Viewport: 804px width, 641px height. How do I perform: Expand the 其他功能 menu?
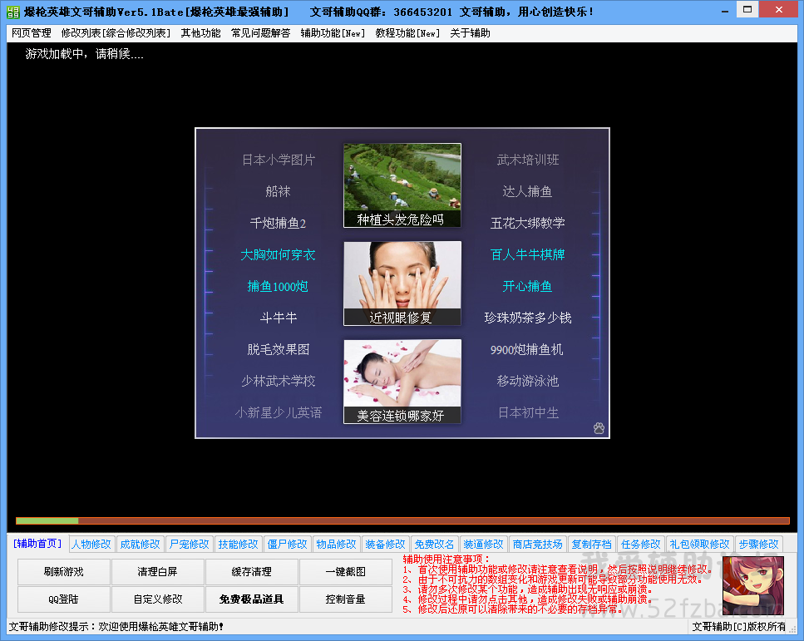click(201, 33)
